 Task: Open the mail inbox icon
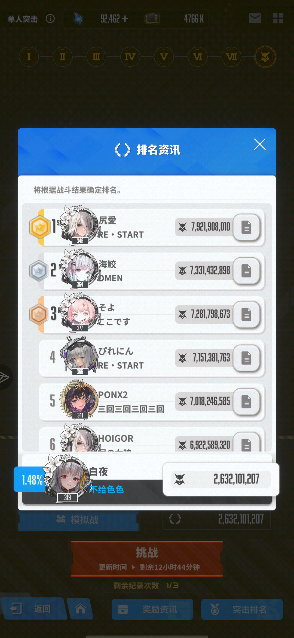click(255, 19)
